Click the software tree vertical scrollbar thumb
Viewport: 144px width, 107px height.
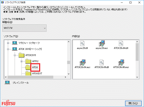pos(69,62)
